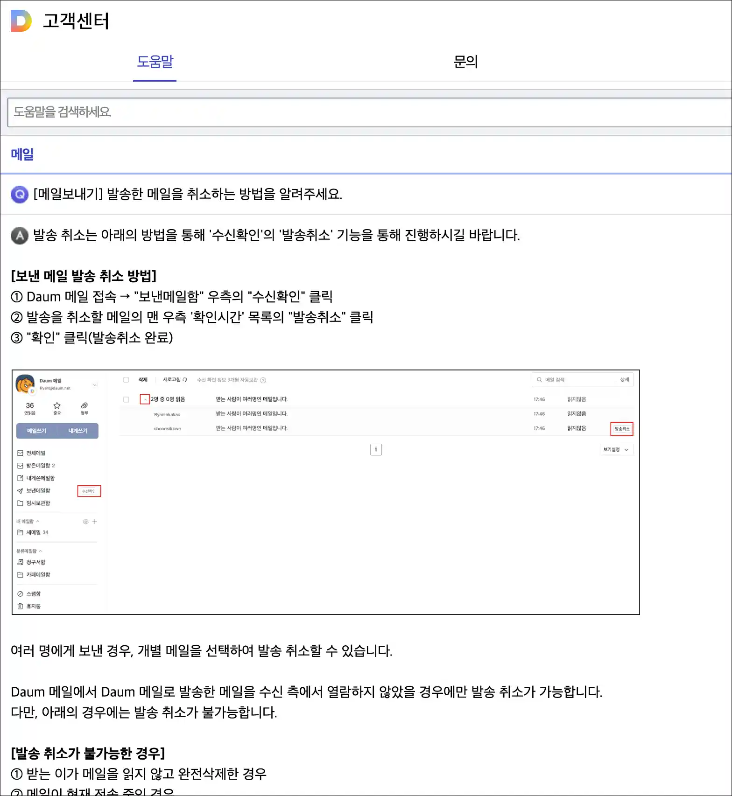
Task: Click 새로고침 in the screenshot toolbar
Action: click(x=175, y=380)
